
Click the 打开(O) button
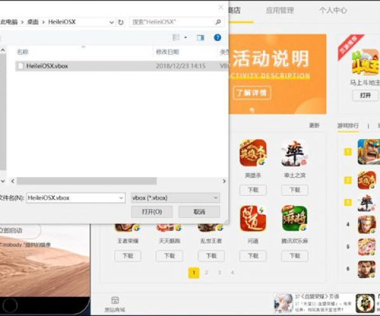point(152,212)
